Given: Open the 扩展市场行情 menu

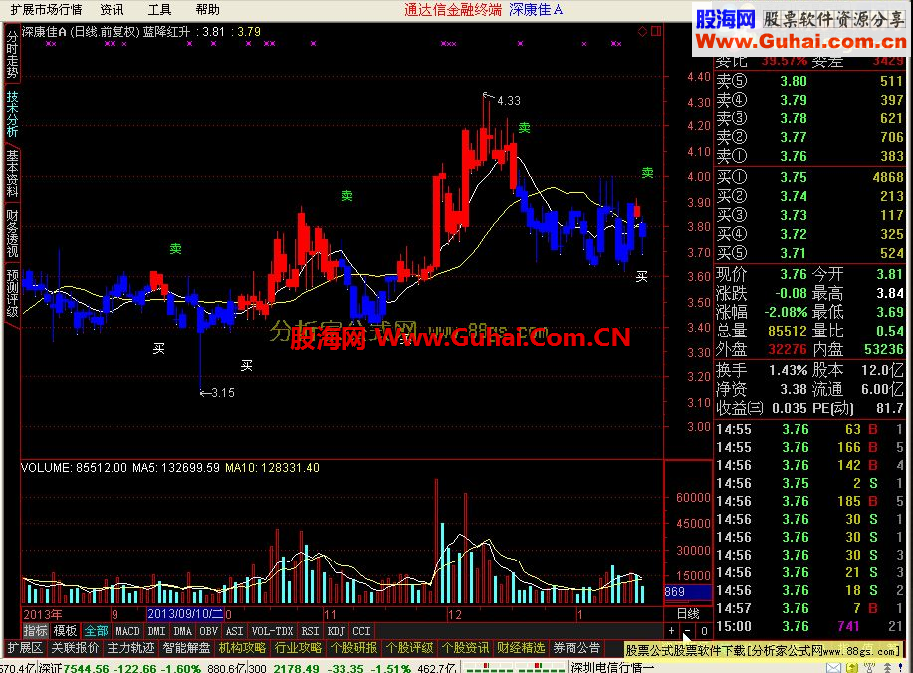Looking at the screenshot, I should (x=46, y=9).
